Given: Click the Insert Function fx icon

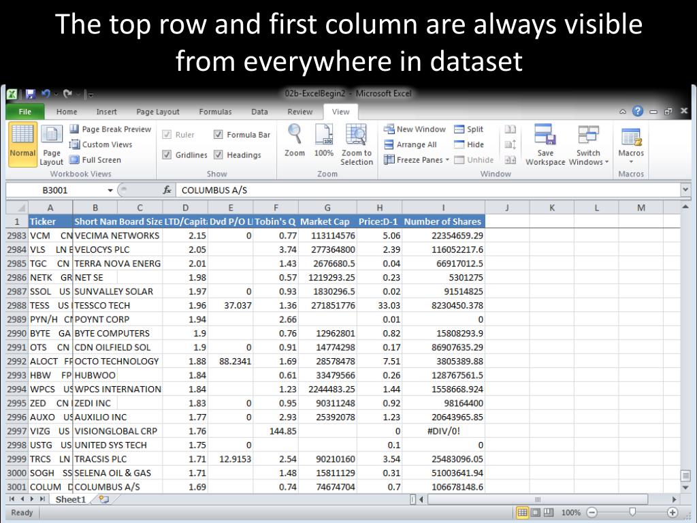Looking at the screenshot, I should tap(167, 190).
